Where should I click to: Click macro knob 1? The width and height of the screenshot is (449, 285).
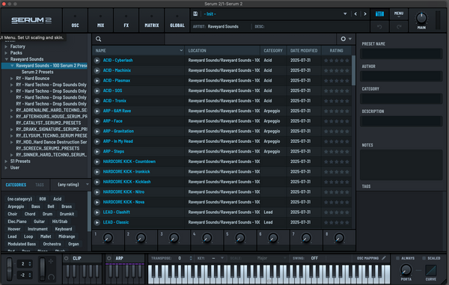(108, 238)
